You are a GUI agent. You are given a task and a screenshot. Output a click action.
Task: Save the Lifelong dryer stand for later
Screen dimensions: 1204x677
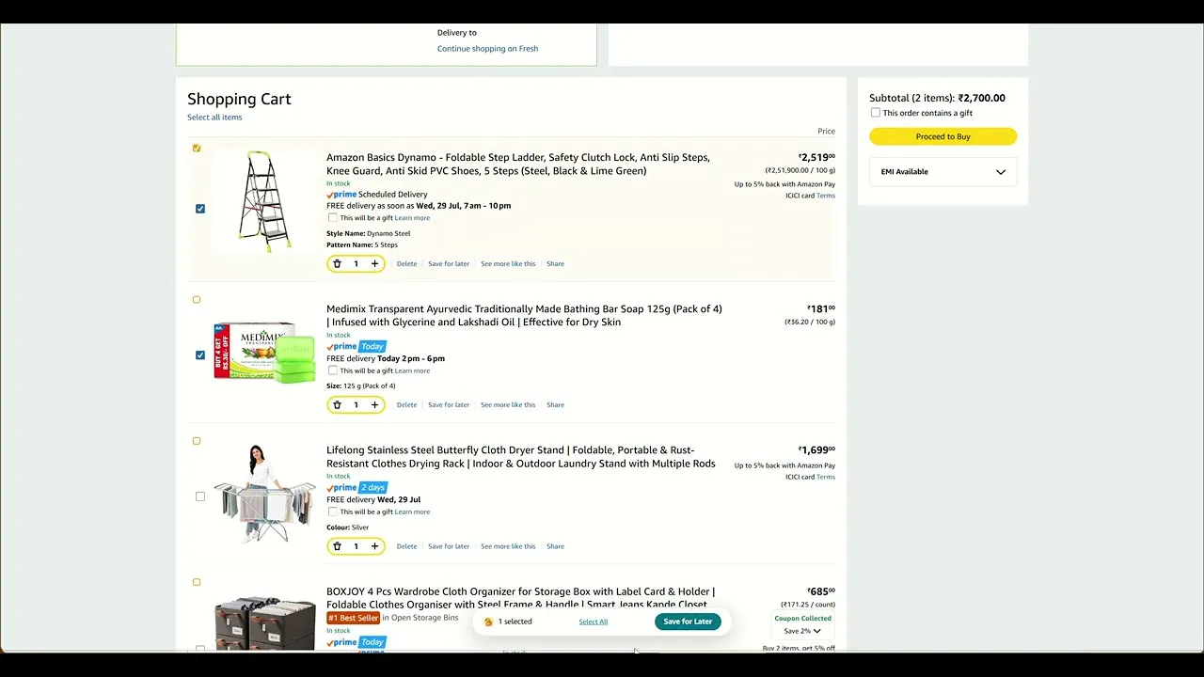tap(449, 546)
